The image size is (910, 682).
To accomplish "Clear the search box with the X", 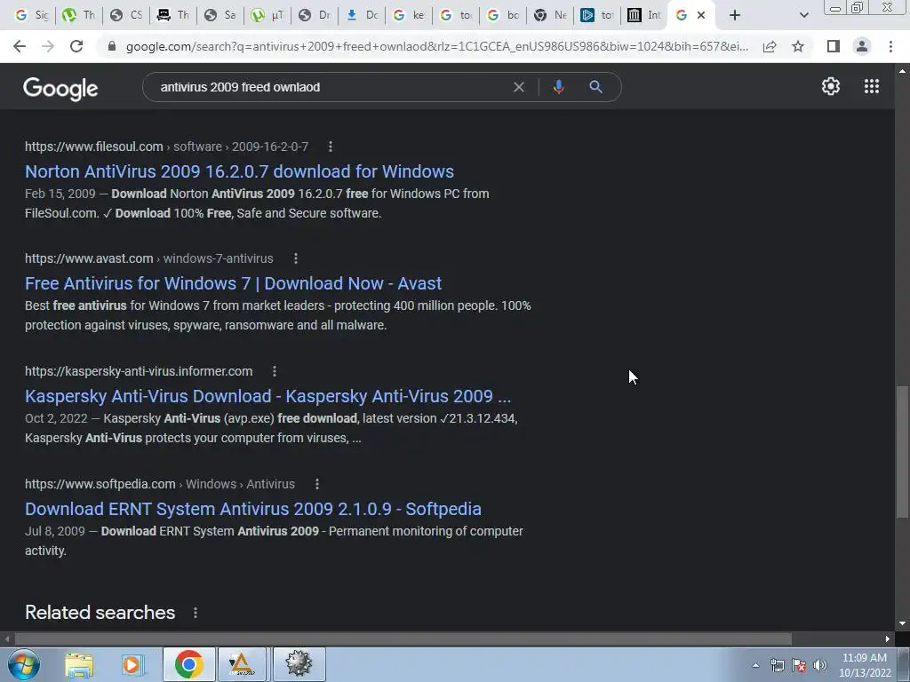I will pyautogui.click(x=519, y=87).
